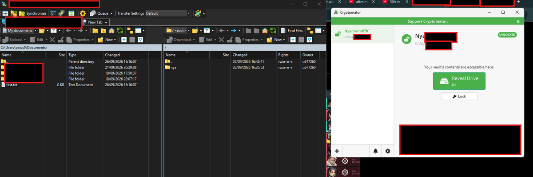Select the Nyammmfffff vault in Cryptomator list
This screenshot has height=177, width=533.
pos(363,34)
